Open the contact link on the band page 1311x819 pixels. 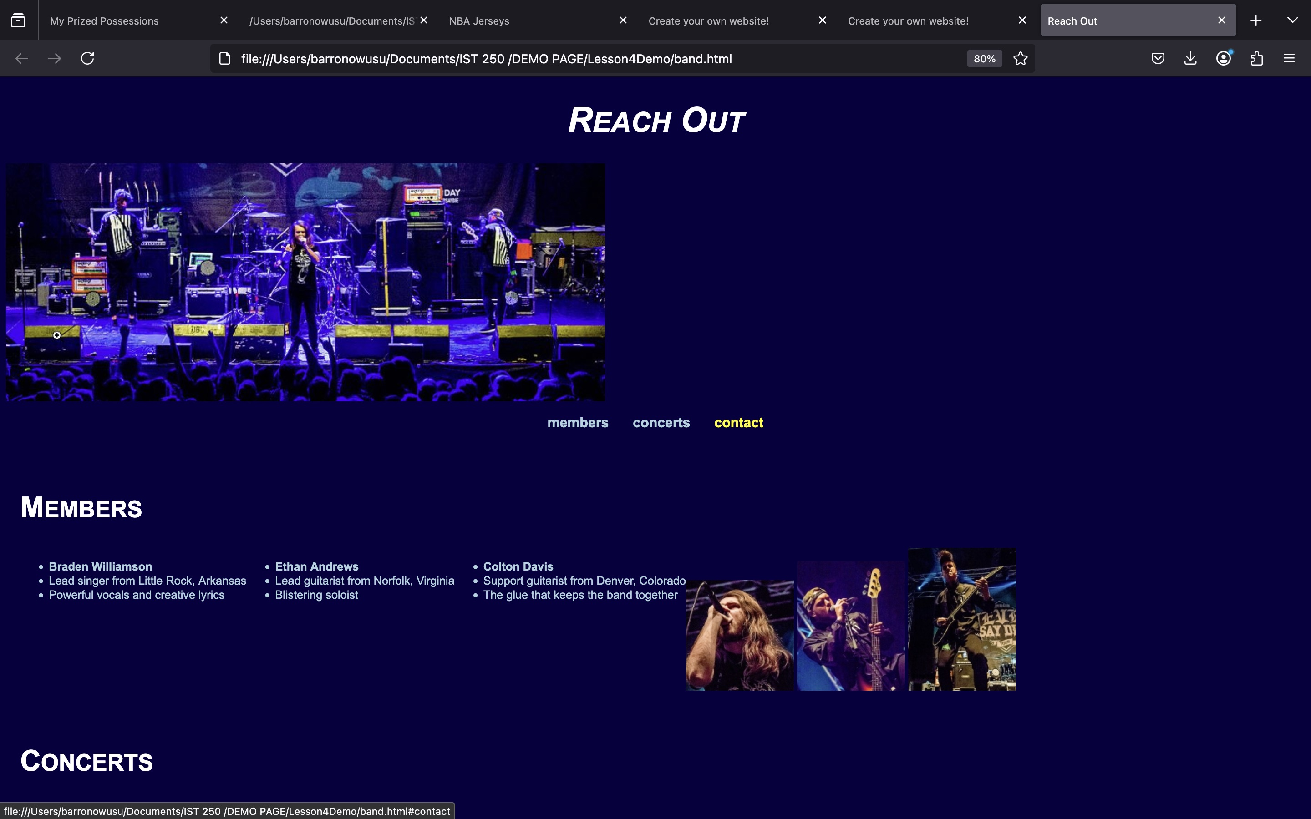pyautogui.click(x=738, y=423)
